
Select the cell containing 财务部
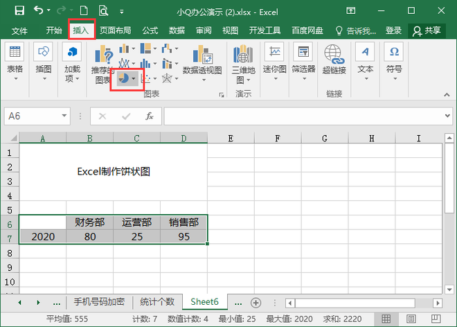pyautogui.click(x=90, y=222)
